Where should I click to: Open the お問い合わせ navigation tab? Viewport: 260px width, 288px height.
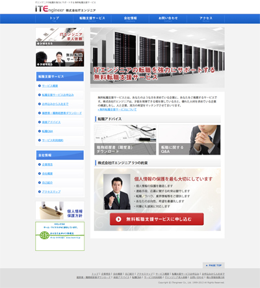tap(168, 19)
